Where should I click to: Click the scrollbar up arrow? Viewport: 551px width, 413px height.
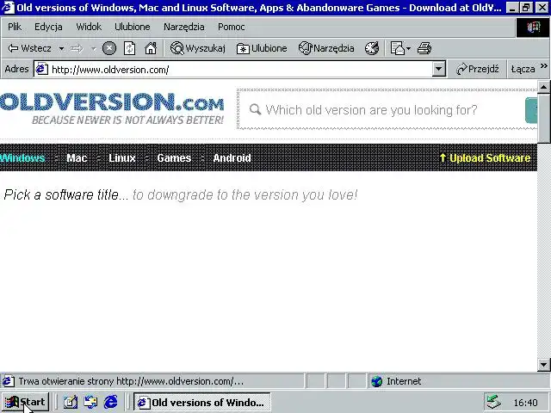(x=543, y=86)
